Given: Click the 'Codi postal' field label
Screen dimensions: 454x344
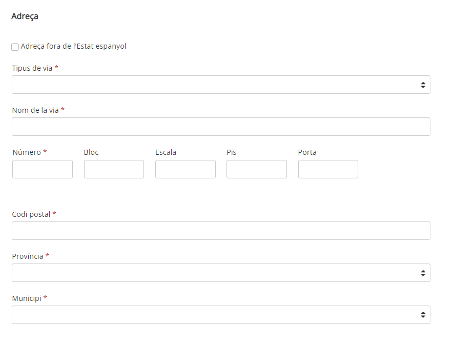Looking at the screenshot, I should [31, 214].
